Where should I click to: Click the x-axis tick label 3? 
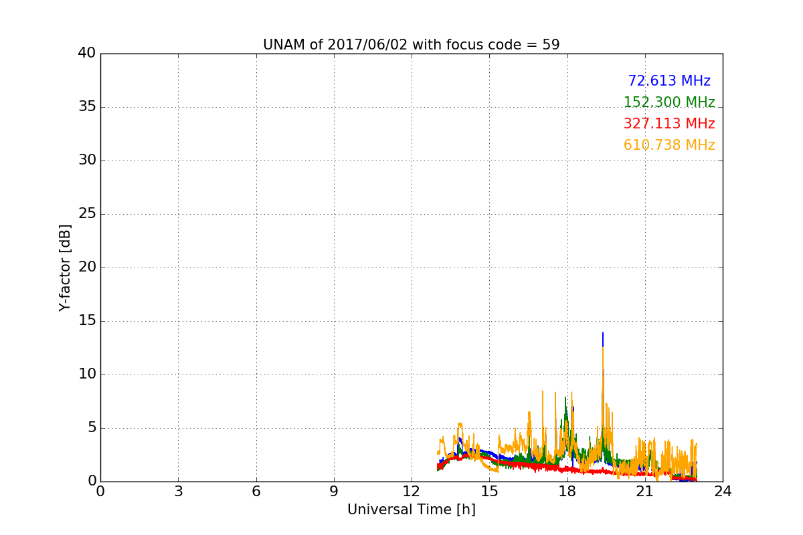(x=178, y=492)
